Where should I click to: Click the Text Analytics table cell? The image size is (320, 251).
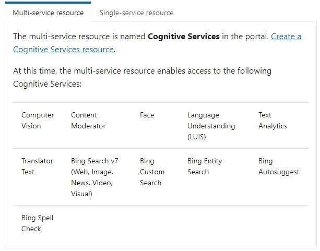click(x=272, y=121)
